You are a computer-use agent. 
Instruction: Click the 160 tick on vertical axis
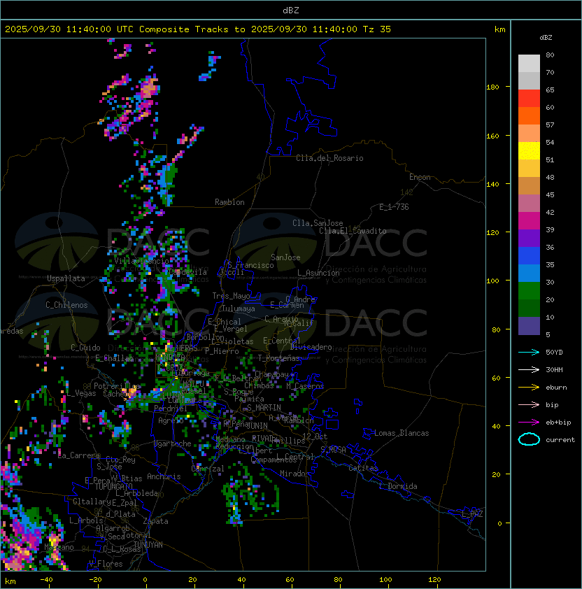492,136
